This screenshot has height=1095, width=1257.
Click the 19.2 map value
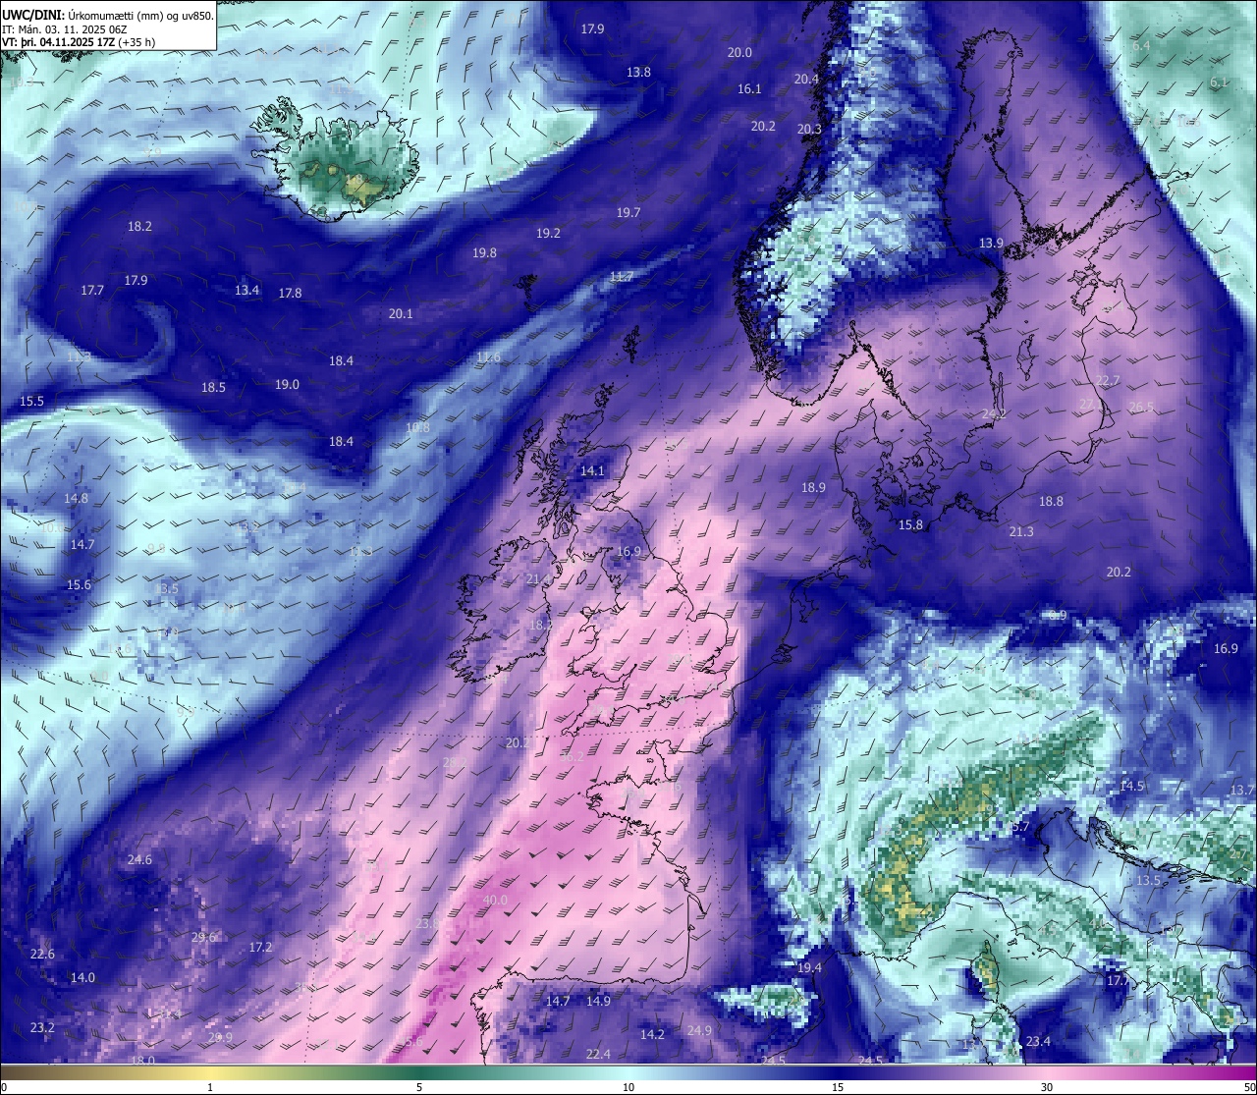[x=548, y=234]
